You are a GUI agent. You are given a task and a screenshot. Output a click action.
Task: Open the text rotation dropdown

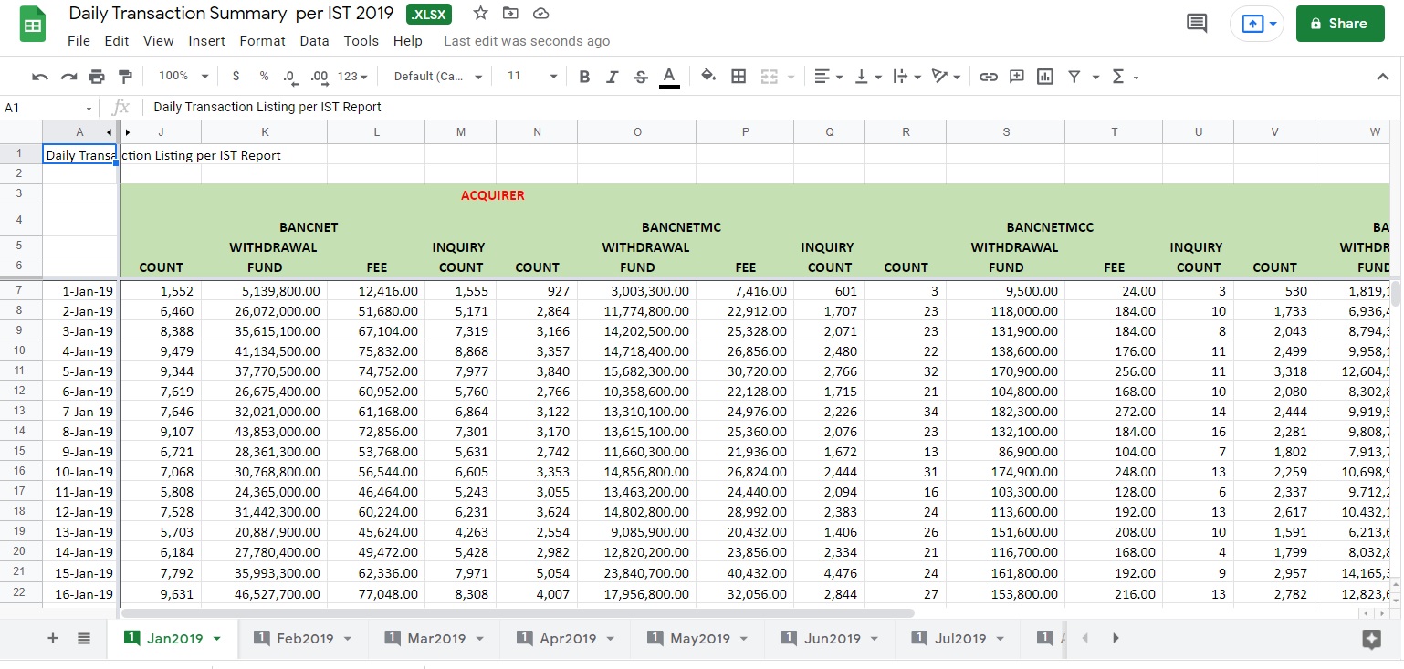click(945, 77)
